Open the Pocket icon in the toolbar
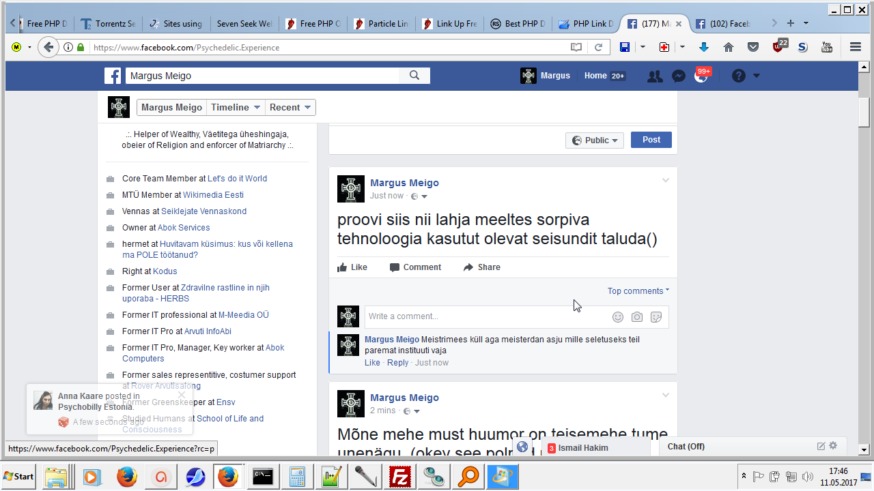The width and height of the screenshot is (874, 491). tap(753, 47)
